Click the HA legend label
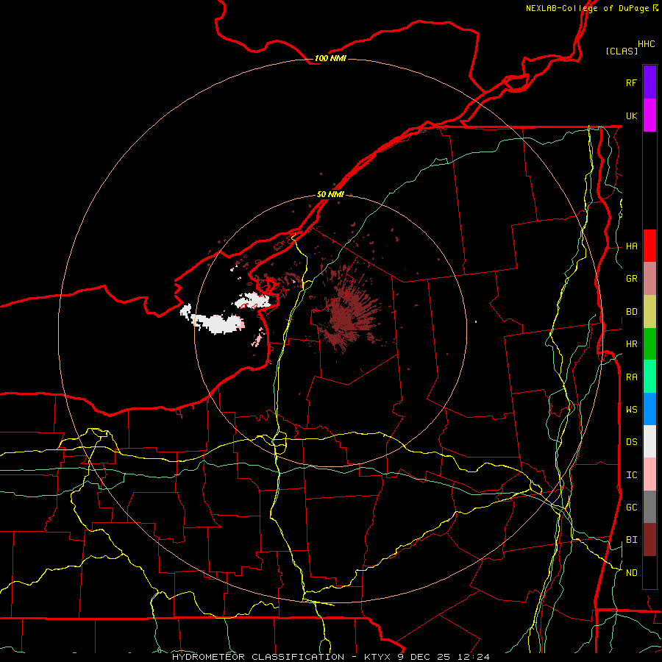 [632, 246]
